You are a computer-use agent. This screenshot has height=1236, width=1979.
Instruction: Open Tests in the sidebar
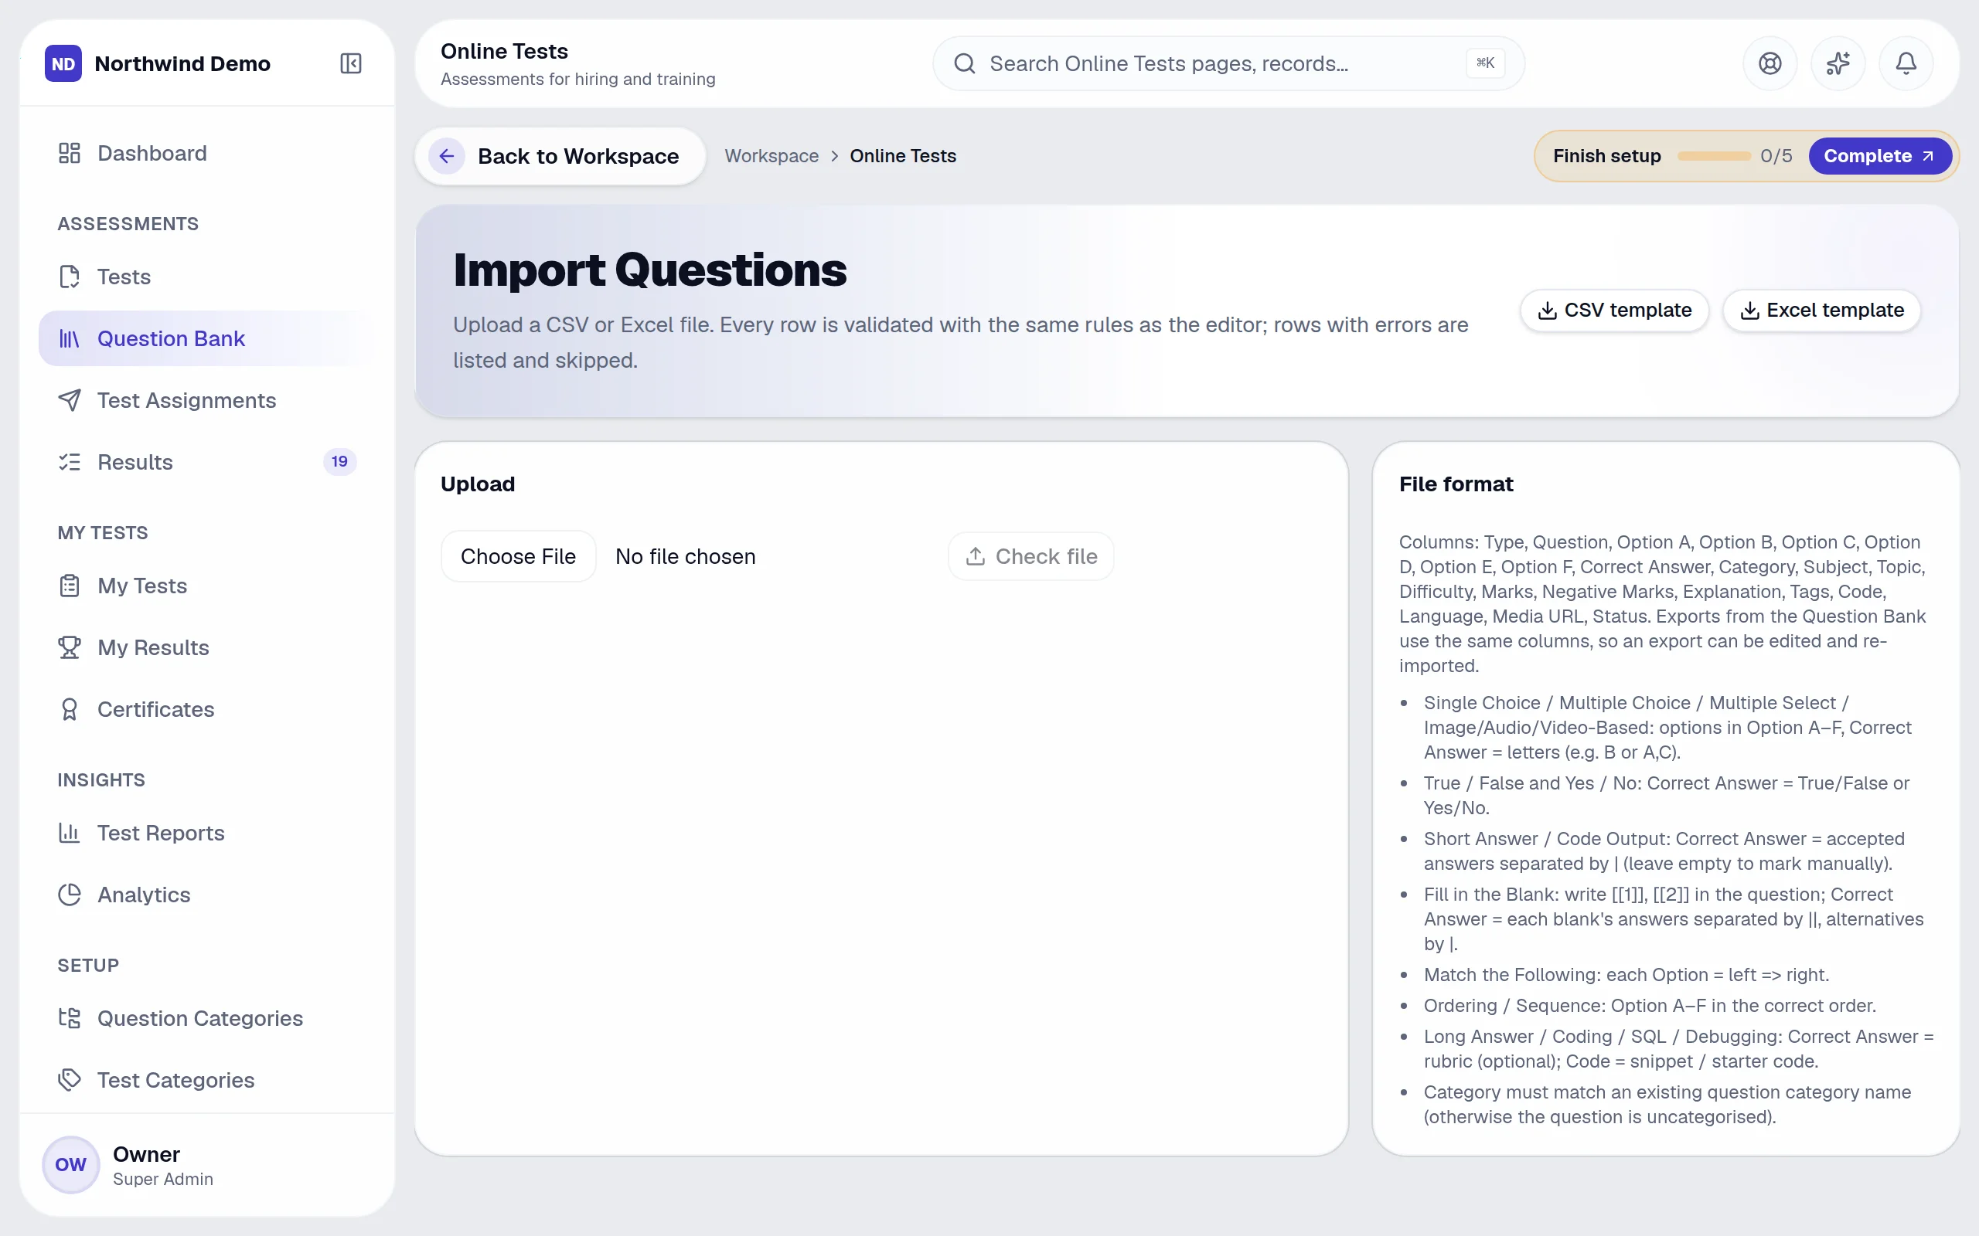pyautogui.click(x=208, y=277)
